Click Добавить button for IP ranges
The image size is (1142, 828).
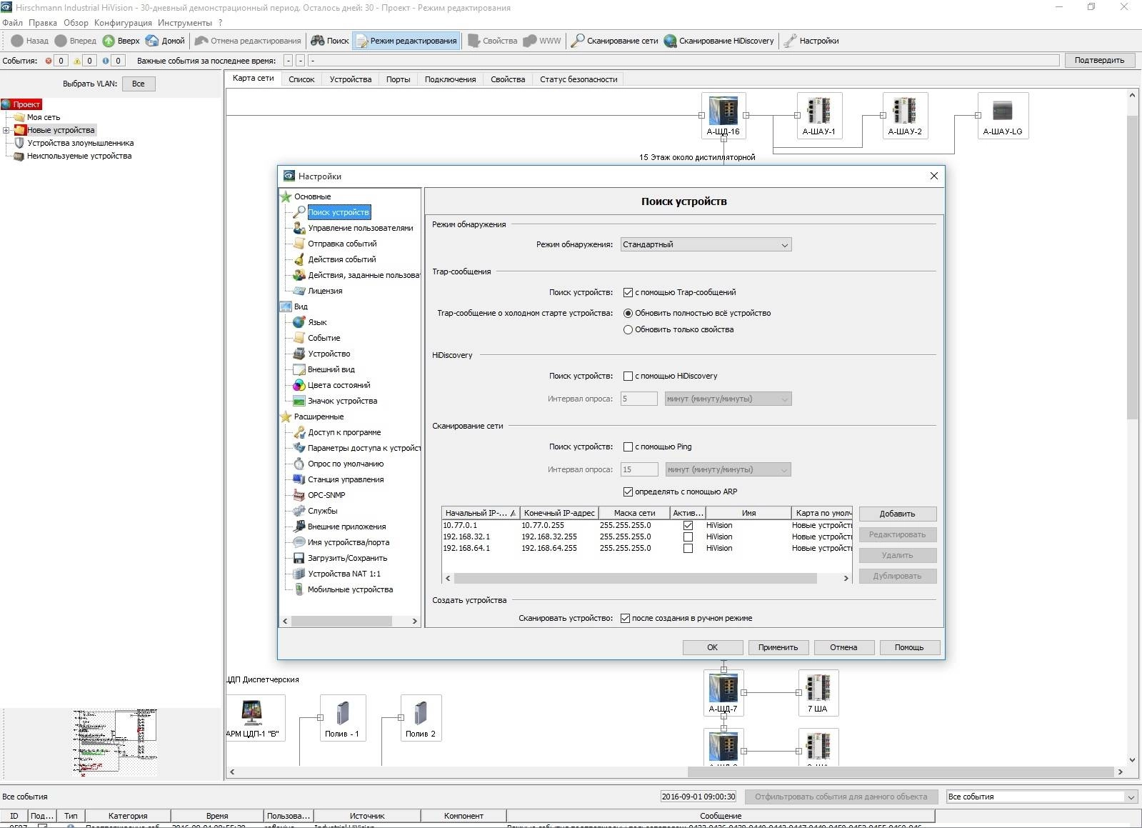pos(897,514)
